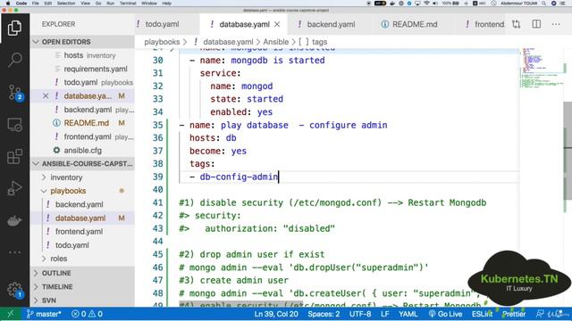Click database.yaml in the breadcrumb
This screenshot has height=321, width=572.
click(x=228, y=42)
